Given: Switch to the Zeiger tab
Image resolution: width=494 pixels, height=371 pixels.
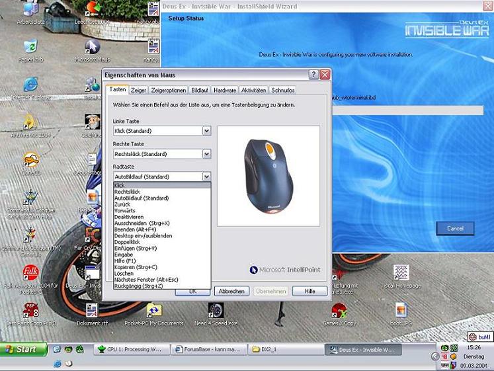Looking at the screenshot, I should tap(138, 90).
